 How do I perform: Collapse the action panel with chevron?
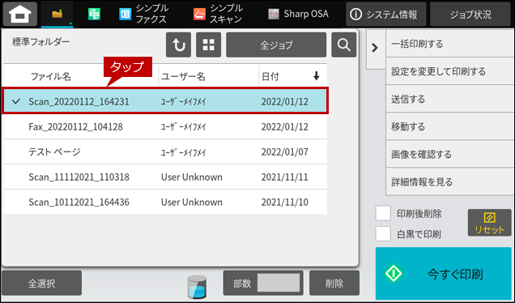click(375, 48)
